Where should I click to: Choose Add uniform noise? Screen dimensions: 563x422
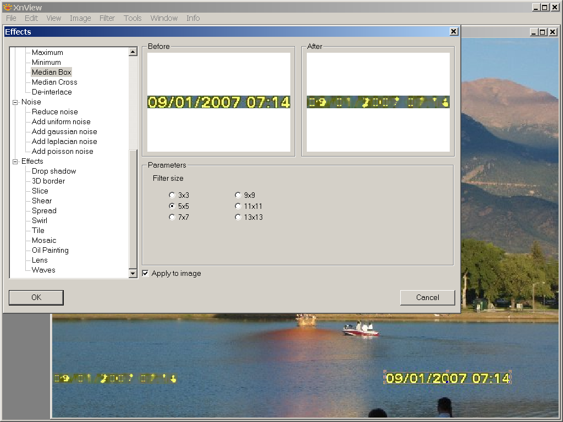(x=61, y=121)
